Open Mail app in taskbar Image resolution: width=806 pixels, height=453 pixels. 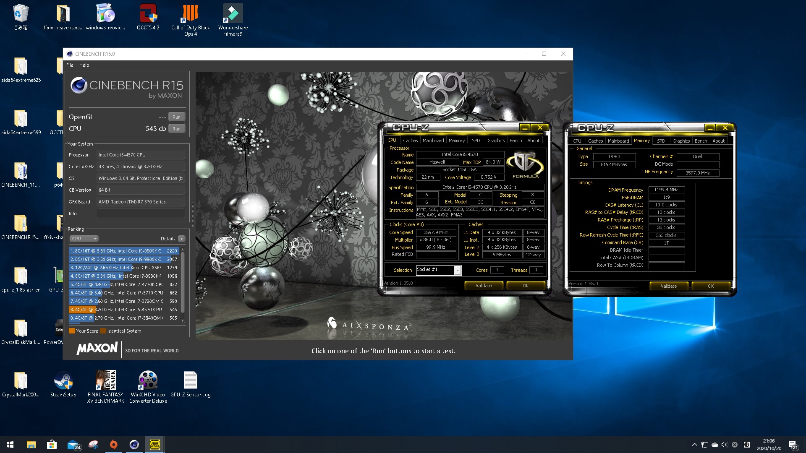point(73,445)
